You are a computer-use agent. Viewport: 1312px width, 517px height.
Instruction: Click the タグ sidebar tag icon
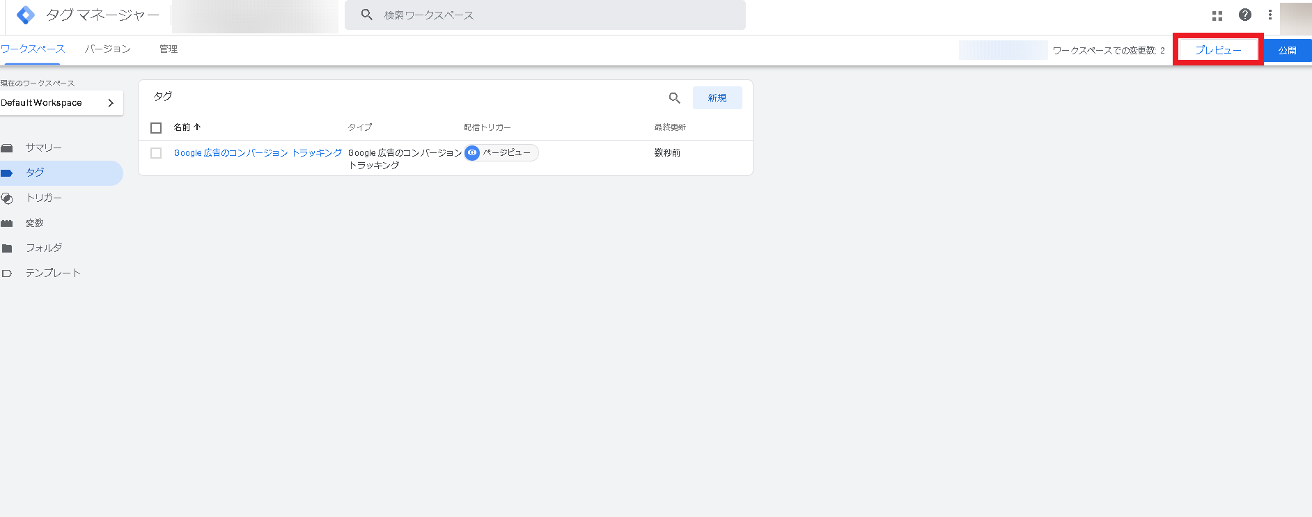(x=7, y=173)
